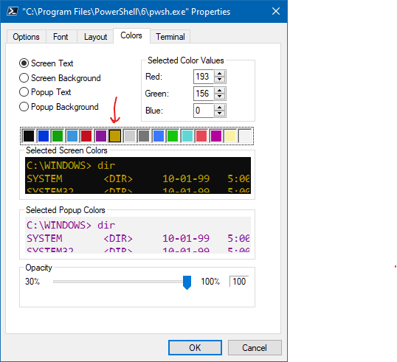Close the pwsh.exe Properties dialog
Viewport: 397px width, 362px height.
[x=276, y=11]
